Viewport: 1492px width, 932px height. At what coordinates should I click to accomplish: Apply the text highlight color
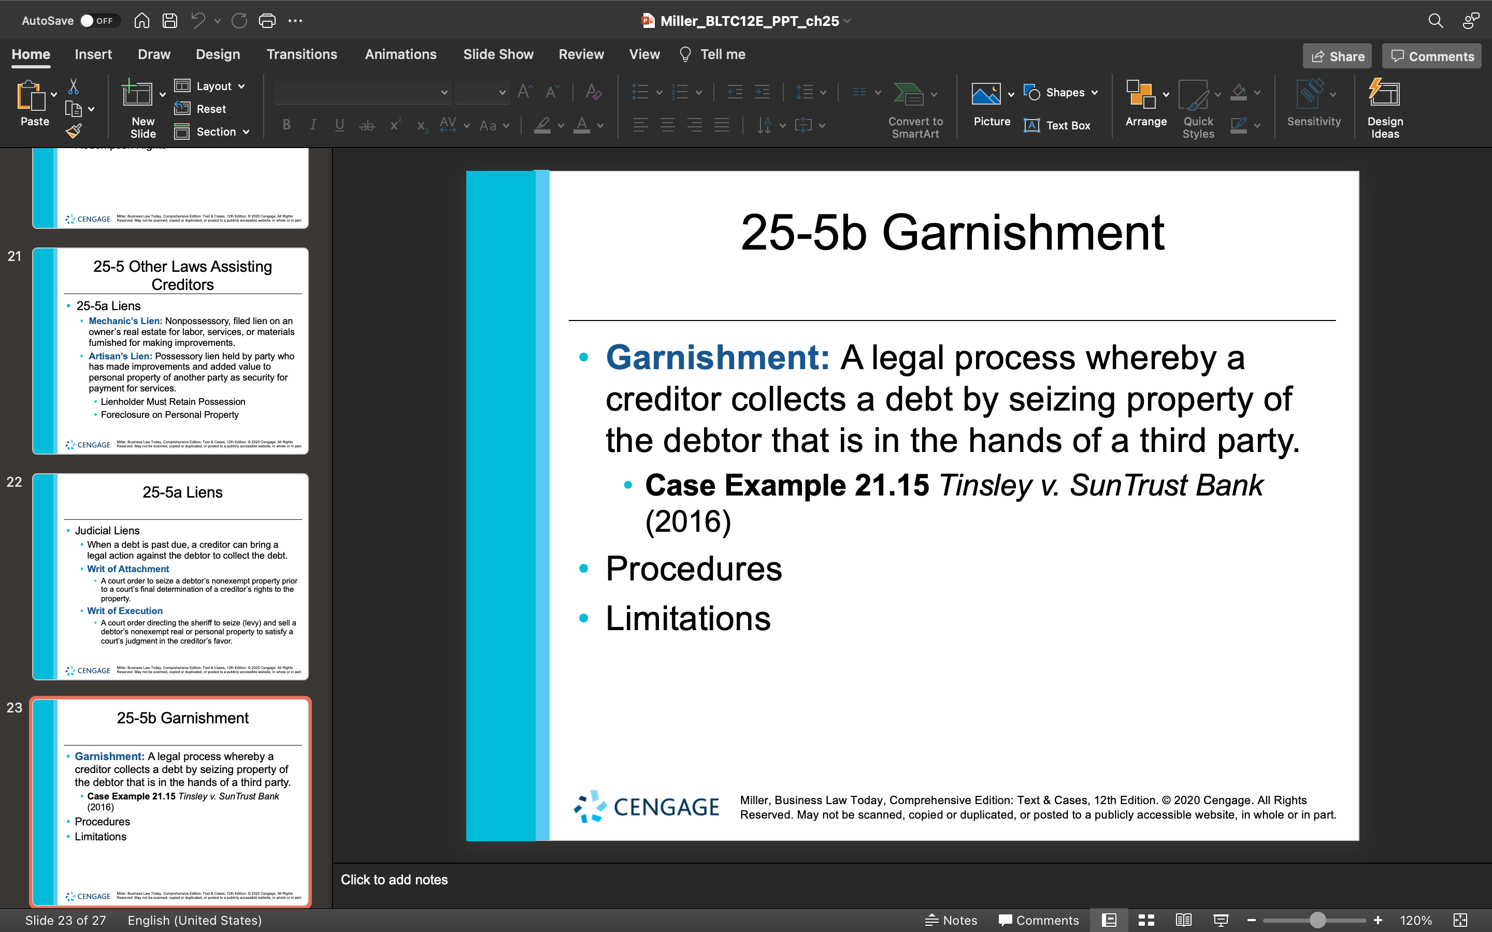(542, 125)
